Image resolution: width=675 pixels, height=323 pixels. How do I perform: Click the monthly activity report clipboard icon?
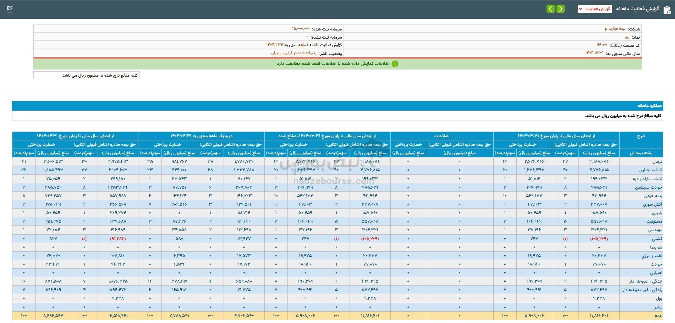click(667, 9)
